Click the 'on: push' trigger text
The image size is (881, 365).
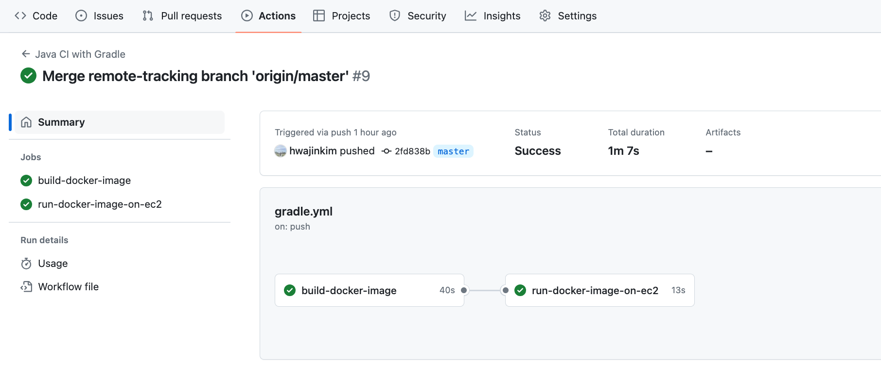click(292, 227)
